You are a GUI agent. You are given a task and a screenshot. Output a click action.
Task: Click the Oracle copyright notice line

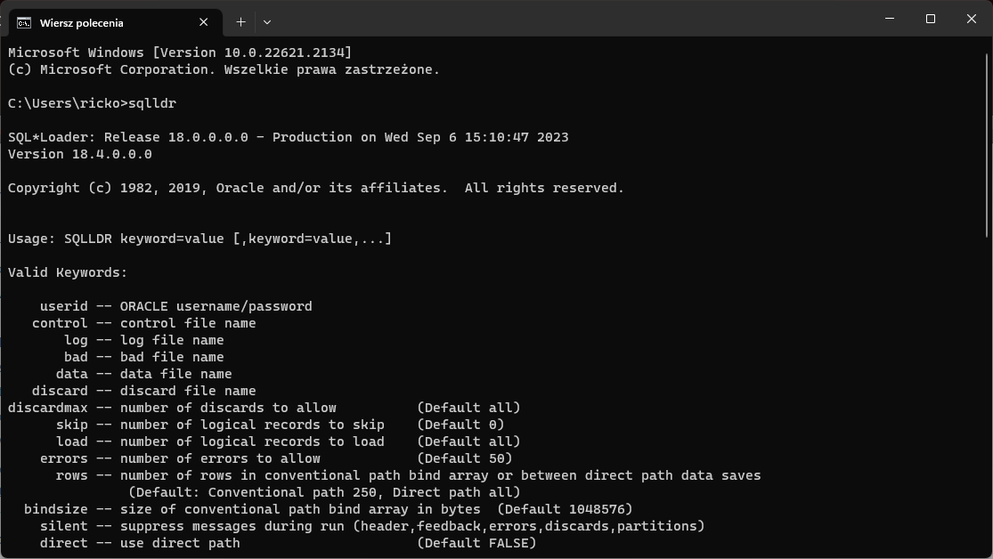point(315,188)
